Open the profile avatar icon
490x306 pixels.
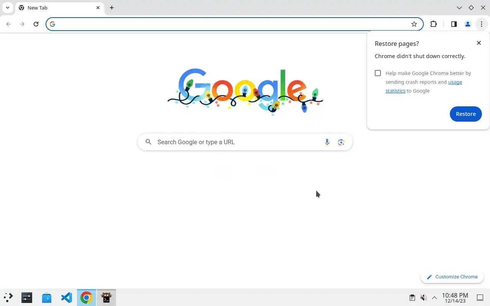tap(467, 24)
